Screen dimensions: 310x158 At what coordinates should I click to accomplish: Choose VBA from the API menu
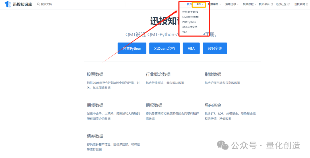tap(185, 32)
